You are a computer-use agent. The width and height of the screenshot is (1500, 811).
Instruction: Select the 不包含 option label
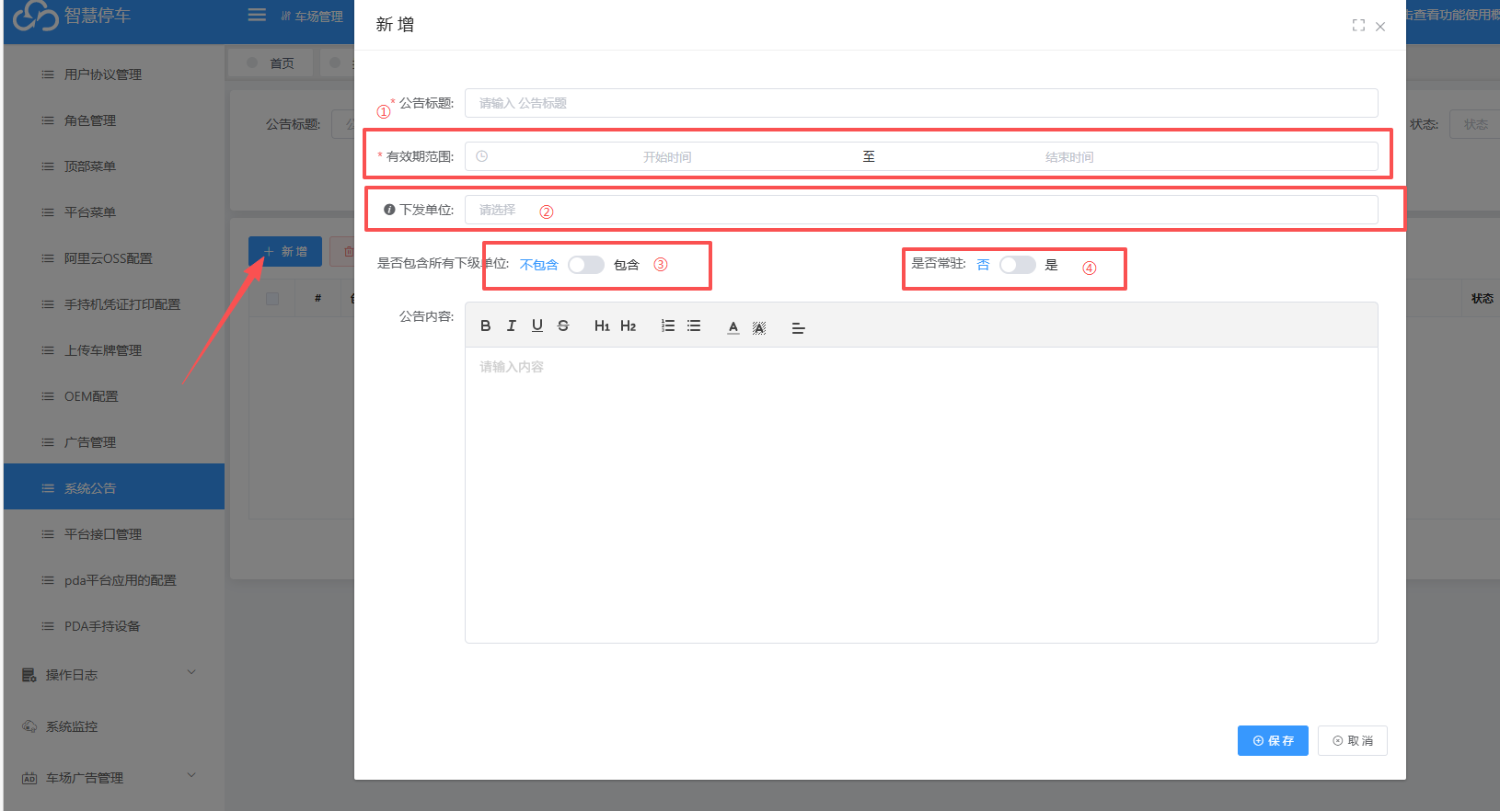coord(539,265)
